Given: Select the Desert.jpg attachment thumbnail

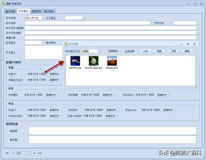Looking at the screenshot, I should point(112,61).
